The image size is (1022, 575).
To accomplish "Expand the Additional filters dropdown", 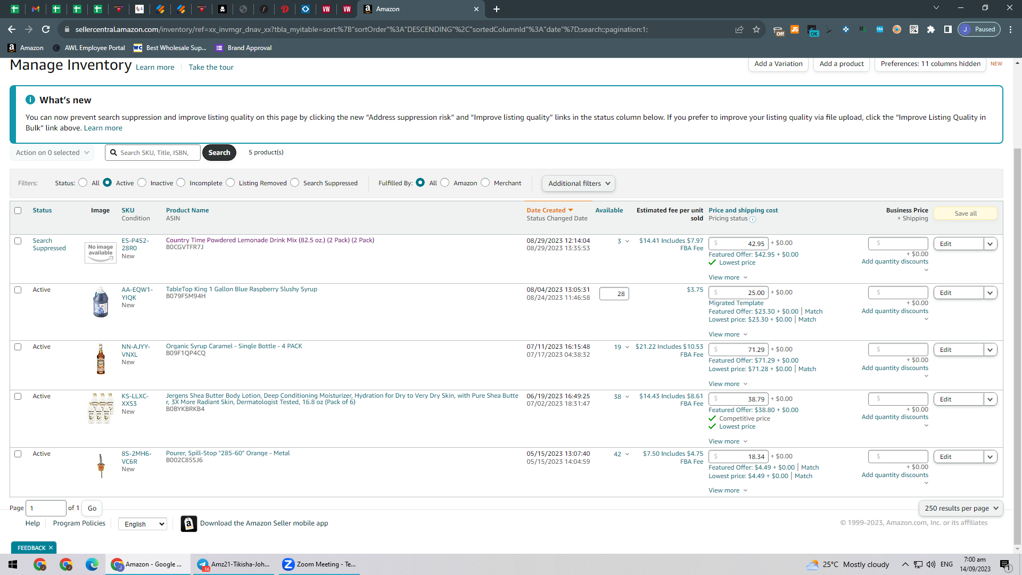I will pos(579,184).
